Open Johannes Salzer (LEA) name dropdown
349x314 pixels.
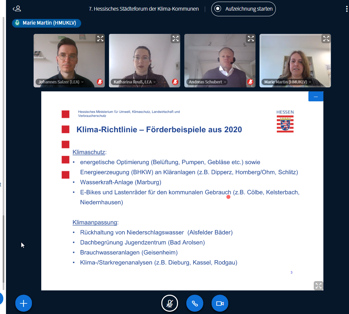click(61, 82)
